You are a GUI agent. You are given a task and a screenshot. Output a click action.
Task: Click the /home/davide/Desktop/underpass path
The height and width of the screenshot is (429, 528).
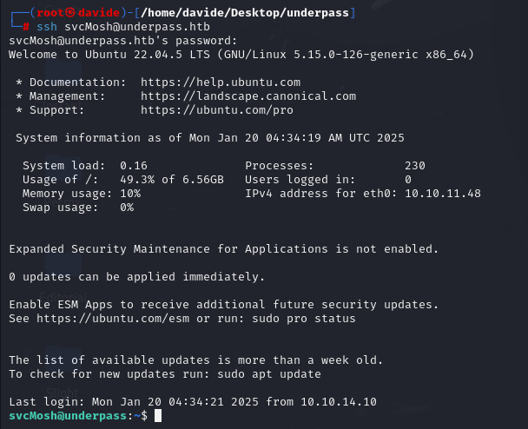245,13
